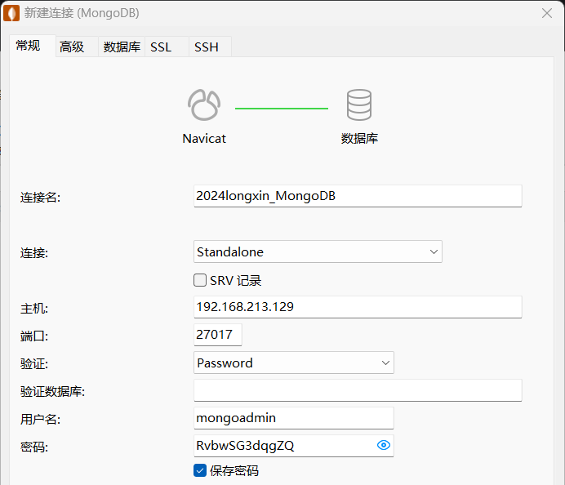Click the 主机 host address field
This screenshot has height=485, width=565.
(x=358, y=307)
